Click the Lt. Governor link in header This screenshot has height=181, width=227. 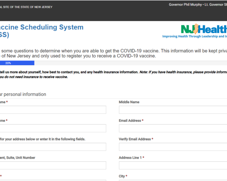[215, 5]
